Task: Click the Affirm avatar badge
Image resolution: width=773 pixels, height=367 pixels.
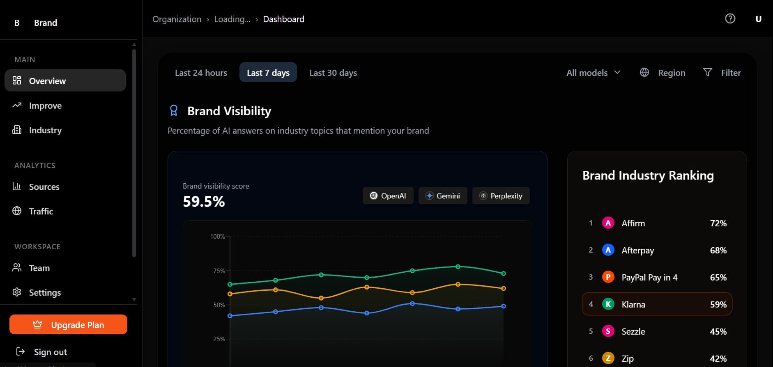Action: click(x=608, y=223)
